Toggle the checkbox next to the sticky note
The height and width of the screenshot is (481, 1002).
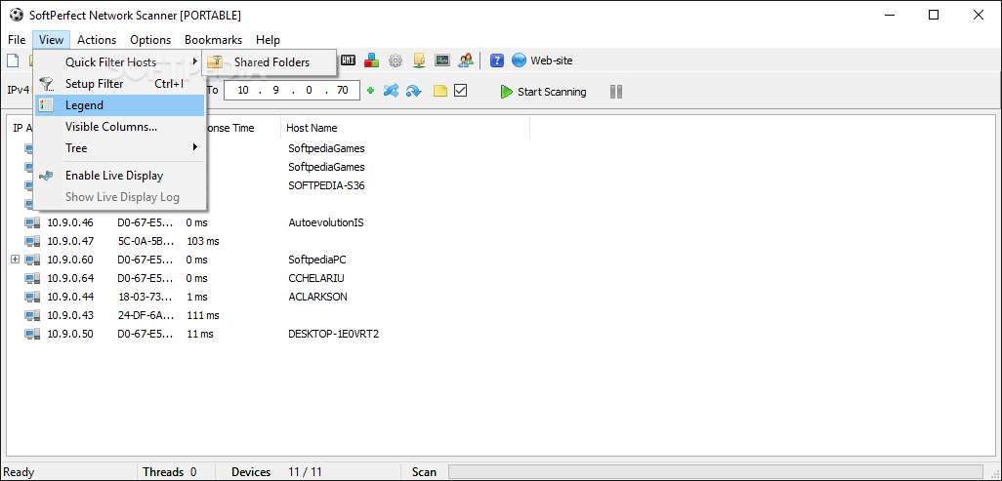[460, 91]
